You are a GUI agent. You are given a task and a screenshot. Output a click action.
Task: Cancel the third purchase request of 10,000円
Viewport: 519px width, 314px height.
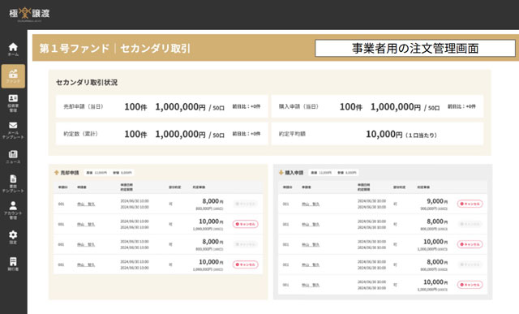pos(470,244)
